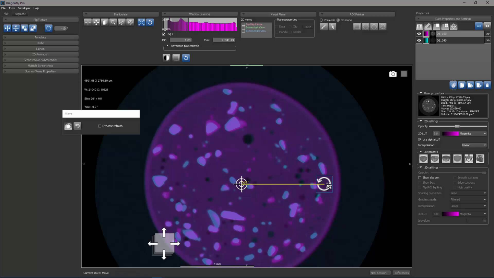Screen dimensions: 494x278
Task: Enable the Dynamic refresh checkbox
Action: (x=100, y=126)
